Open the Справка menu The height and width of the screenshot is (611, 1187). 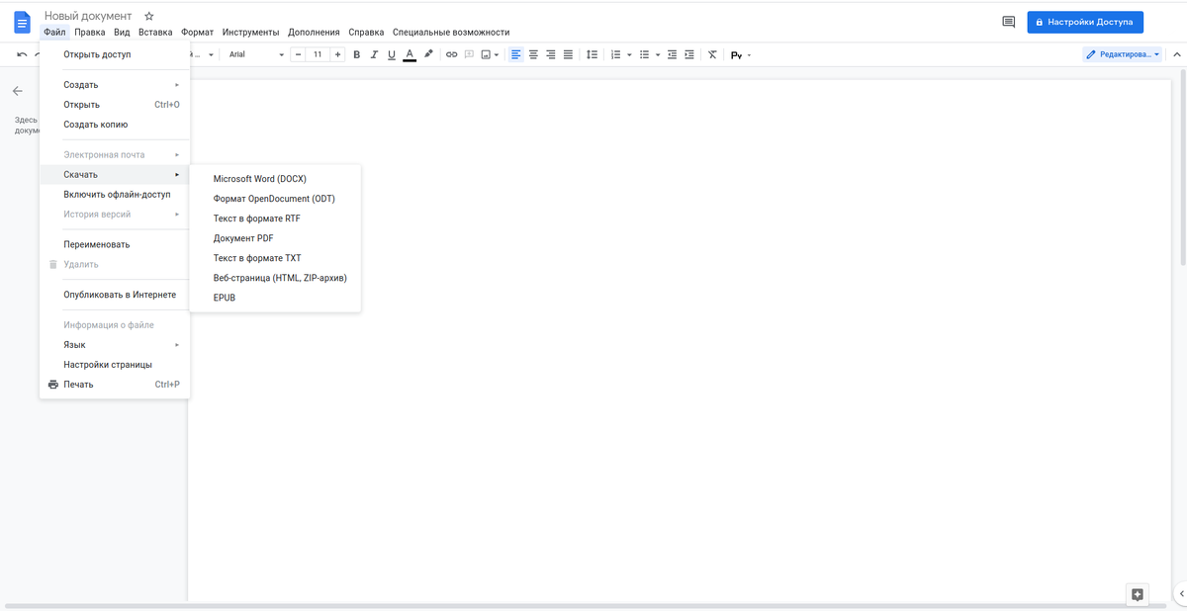[366, 33]
